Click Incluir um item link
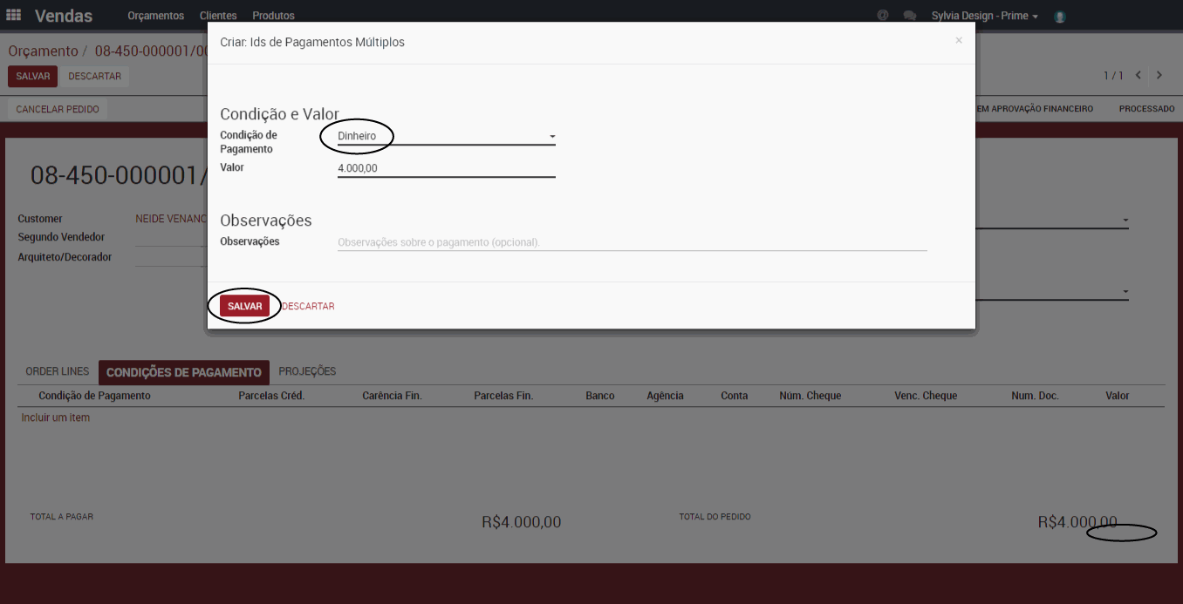The width and height of the screenshot is (1183, 604). (x=55, y=417)
